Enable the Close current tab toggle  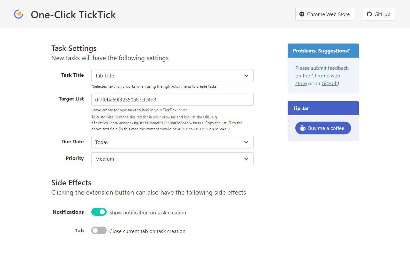(x=99, y=230)
